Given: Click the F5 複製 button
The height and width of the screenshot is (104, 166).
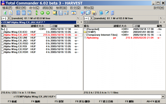Looking at the screenshot, I should 59,101.
